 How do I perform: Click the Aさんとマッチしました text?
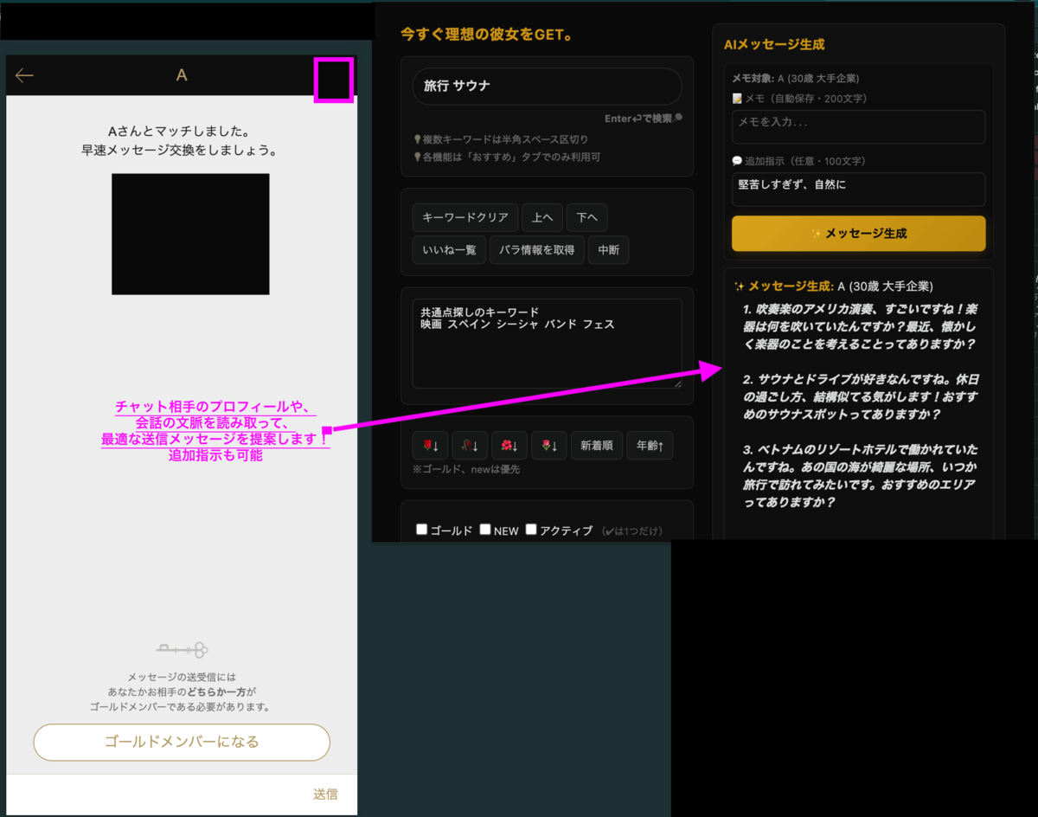click(179, 132)
